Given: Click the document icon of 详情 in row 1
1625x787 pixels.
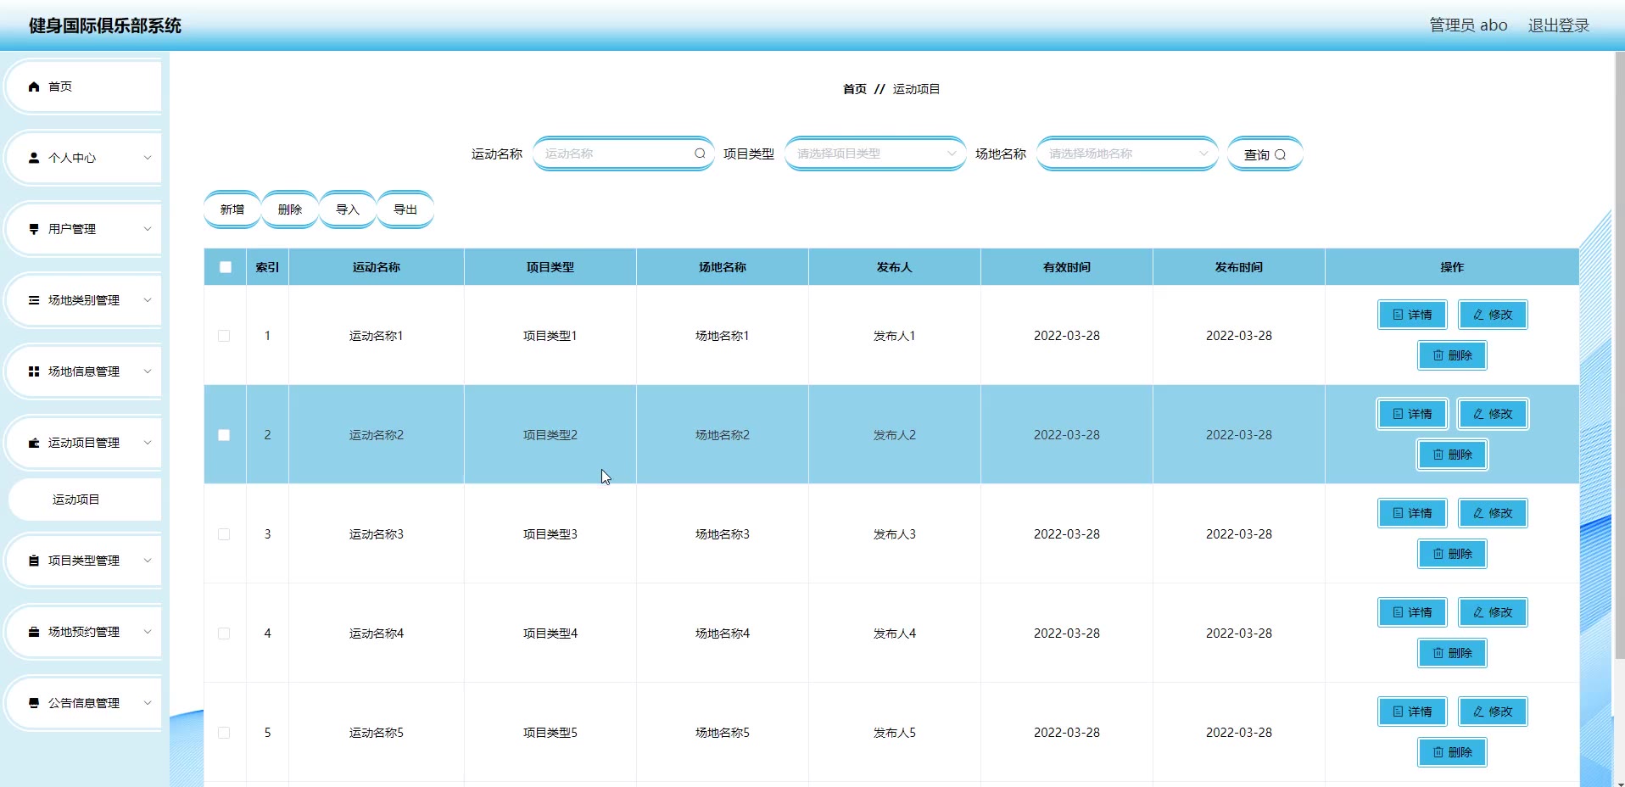Looking at the screenshot, I should point(1398,315).
